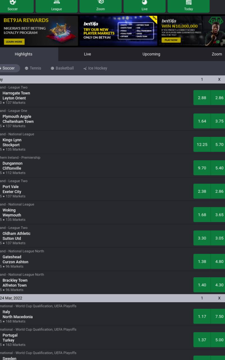Screen dimensions: 225x360
Task: Select the Ice Hockey sport filter
Action: click(95, 68)
